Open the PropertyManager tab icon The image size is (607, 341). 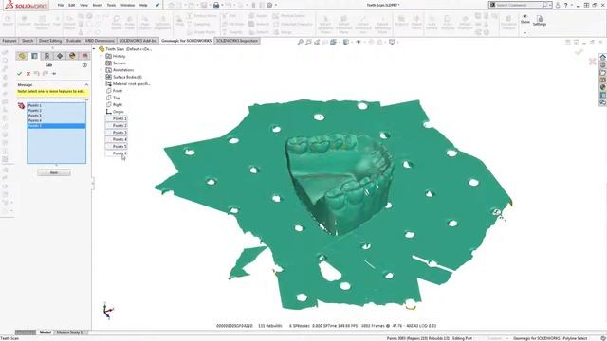point(34,56)
